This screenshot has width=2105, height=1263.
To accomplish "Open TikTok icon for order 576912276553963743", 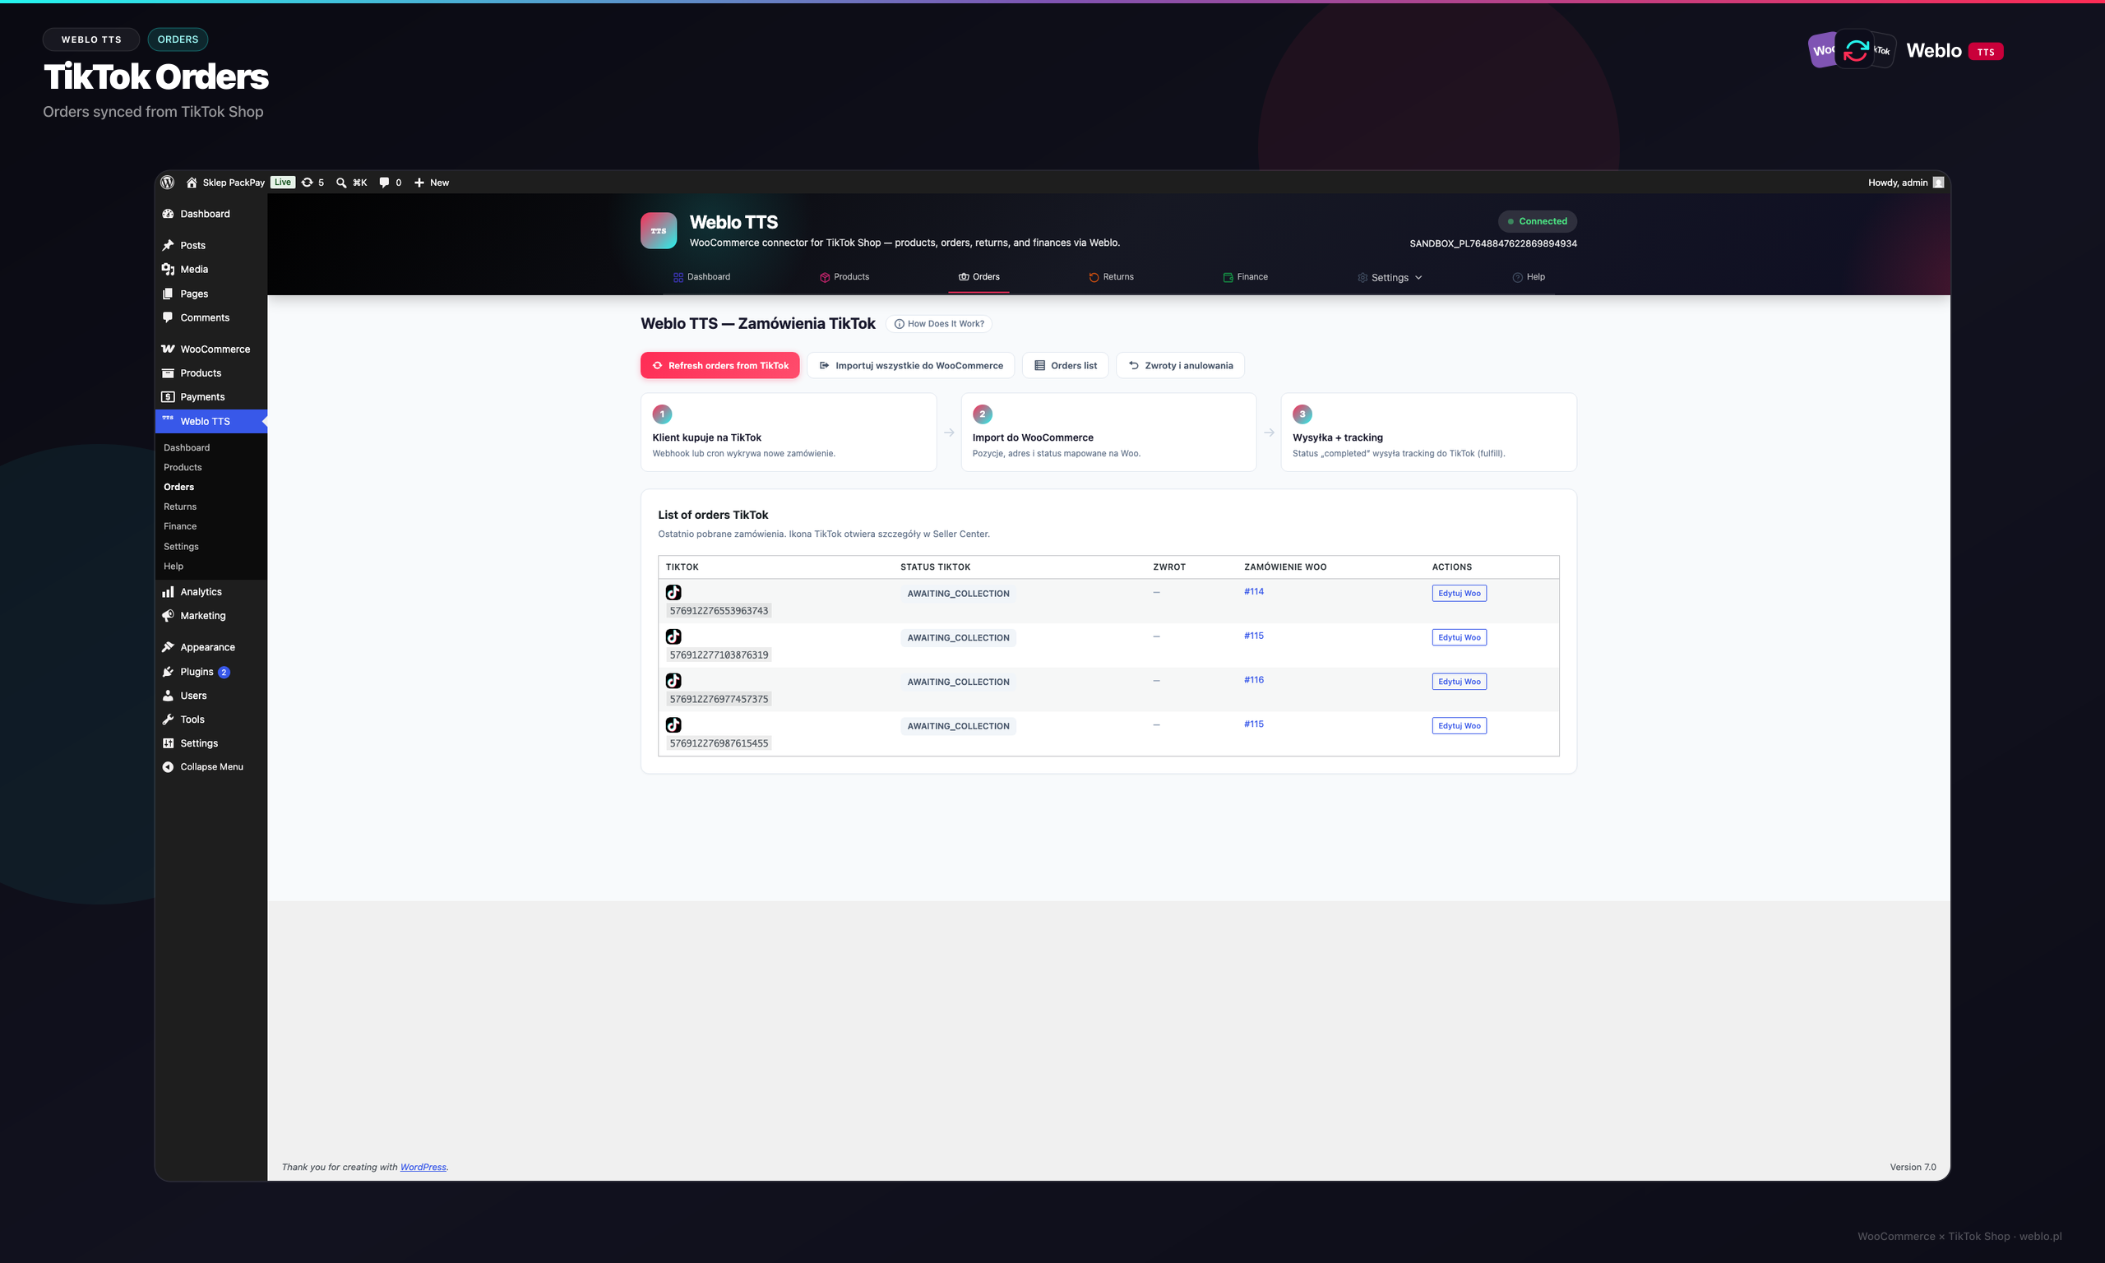I will tap(673, 592).
